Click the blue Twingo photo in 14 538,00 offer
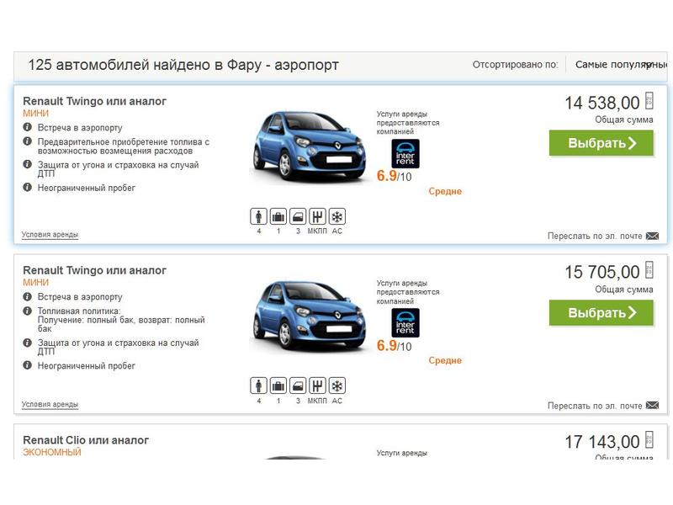 click(309, 148)
